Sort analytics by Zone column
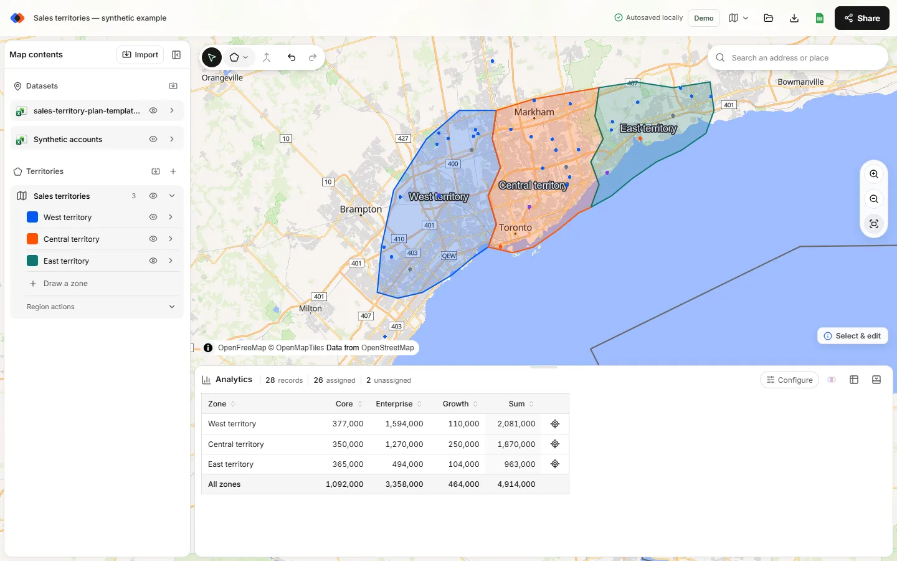This screenshot has width=897, height=561. pos(222,404)
